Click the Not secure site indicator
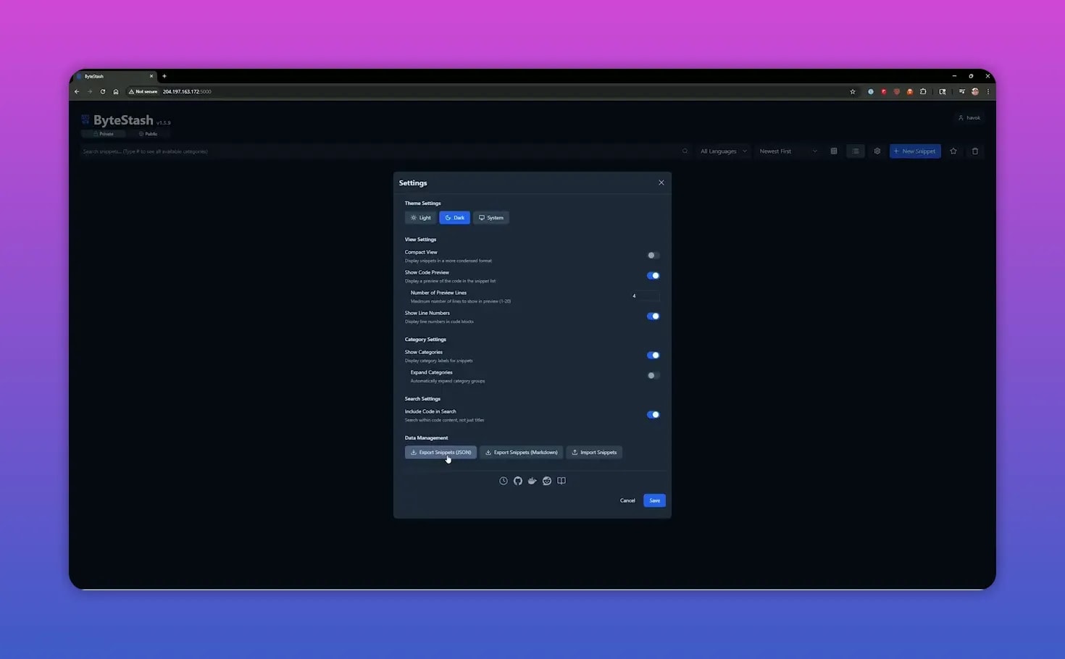1065x659 pixels. 143,92
